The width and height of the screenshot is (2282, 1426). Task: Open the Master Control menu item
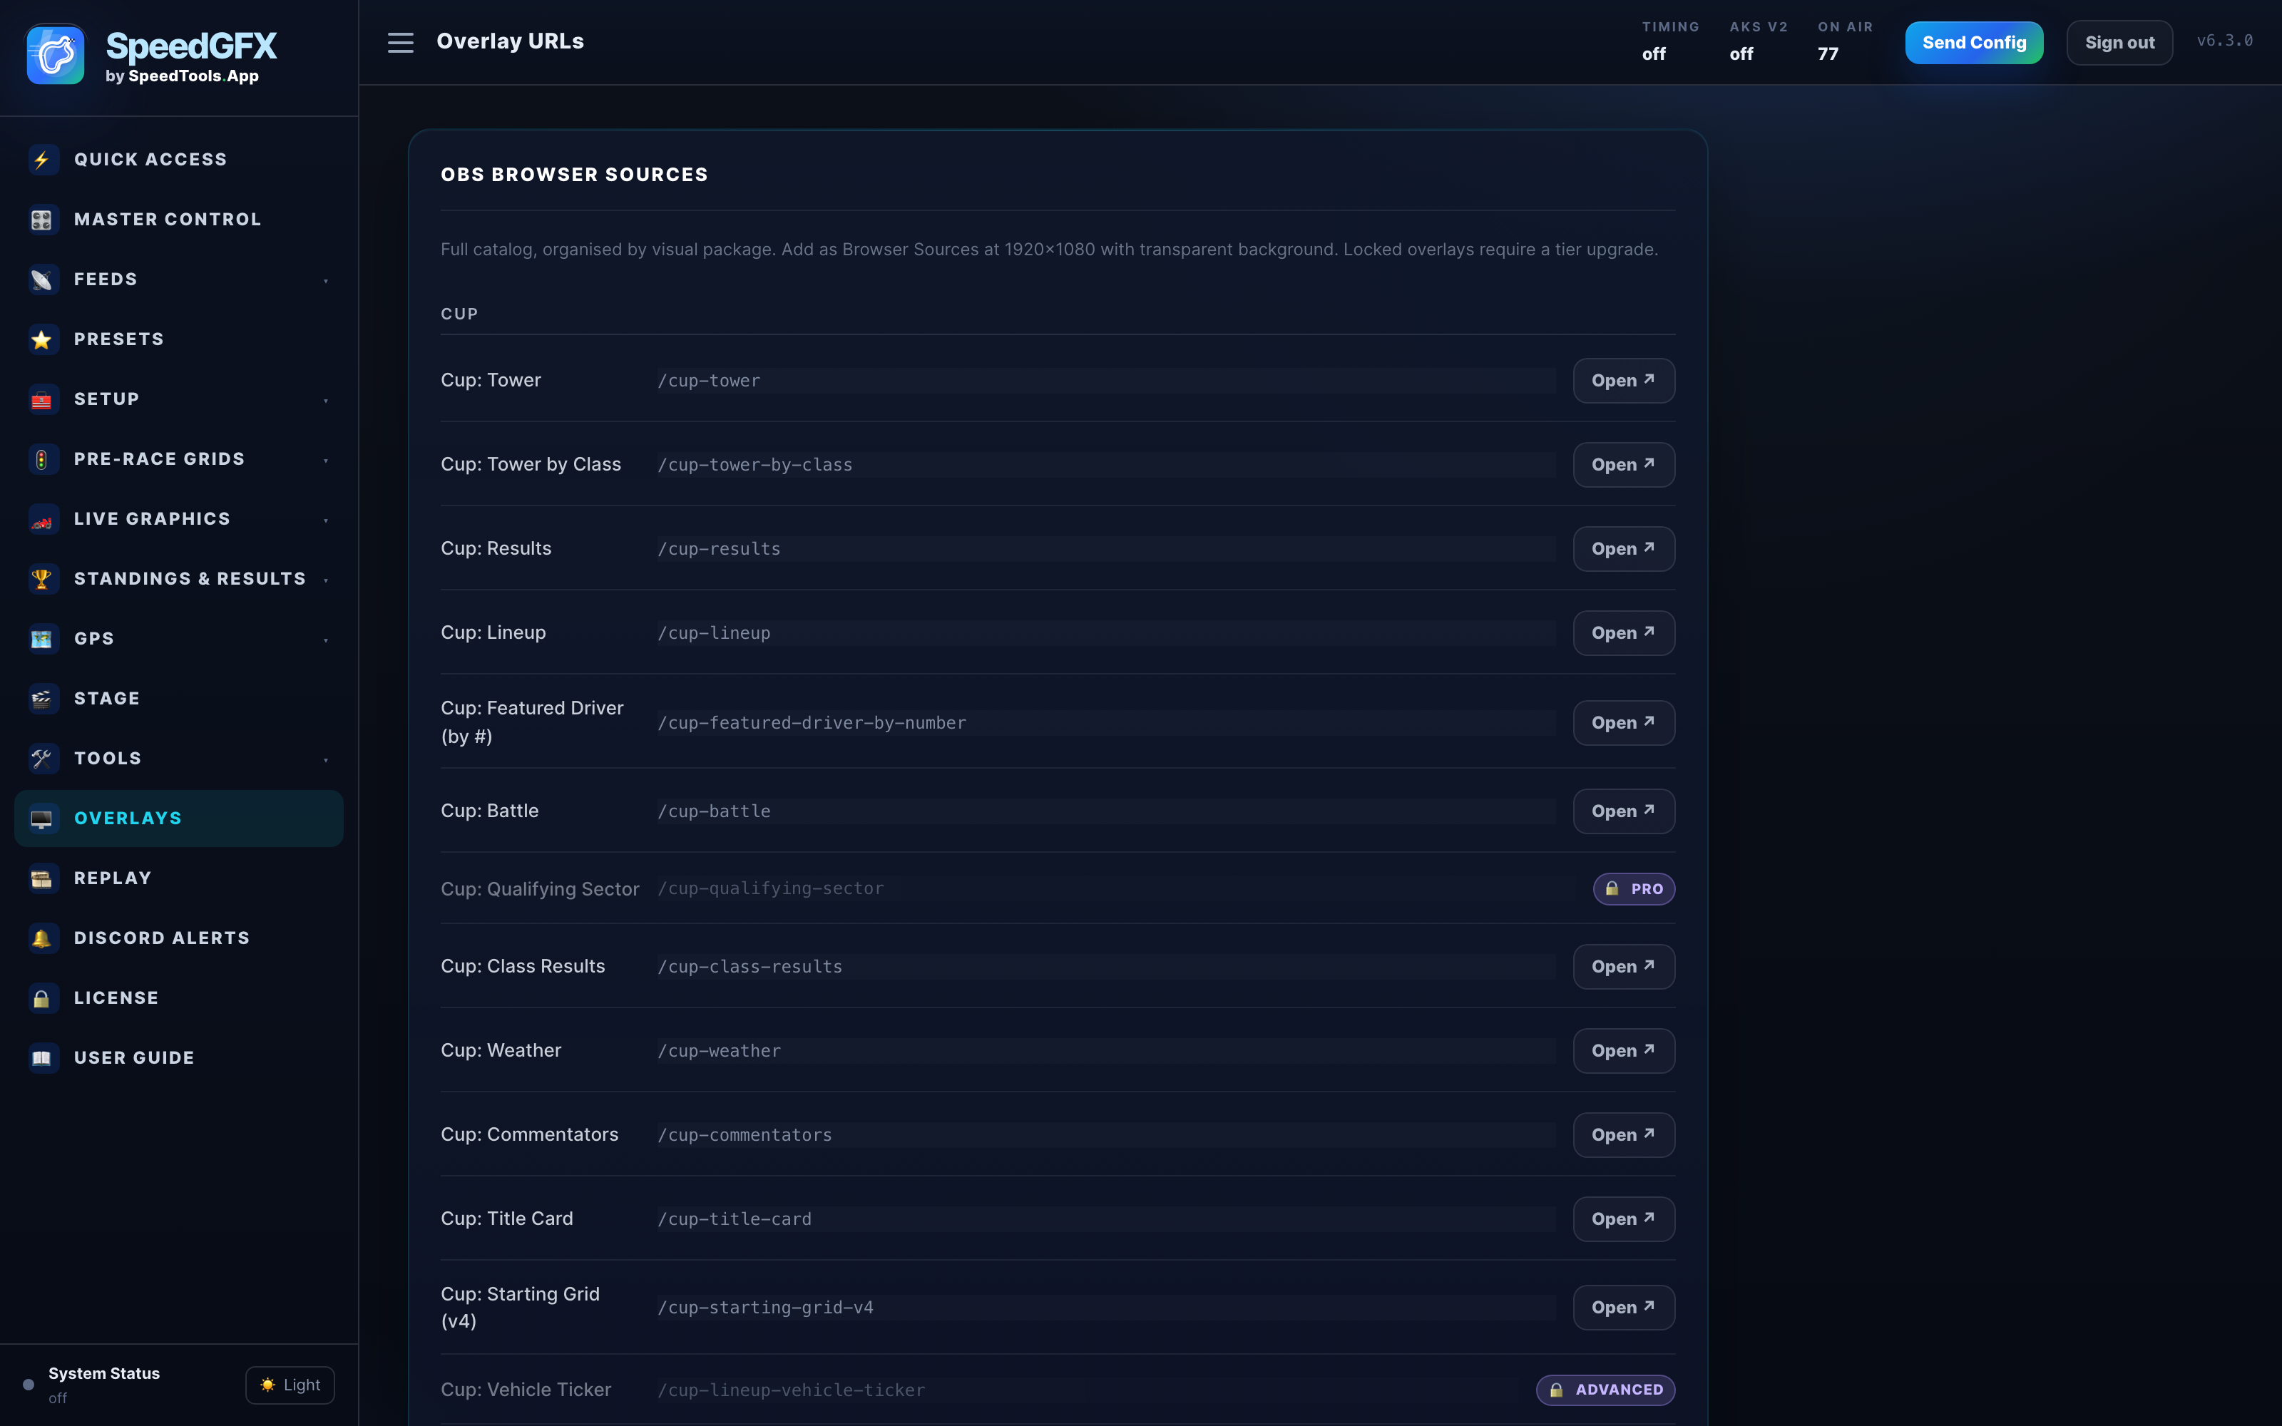click(x=179, y=220)
